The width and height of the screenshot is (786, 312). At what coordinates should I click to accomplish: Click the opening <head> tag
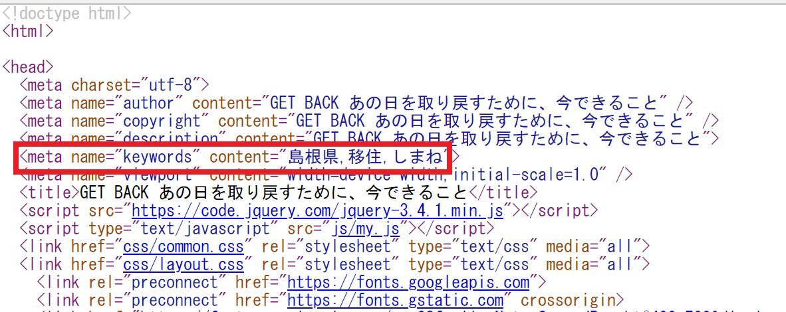click(27, 67)
